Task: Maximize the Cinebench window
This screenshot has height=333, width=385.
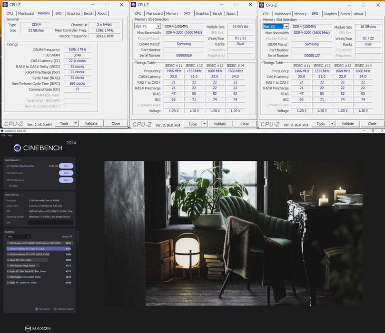Action: click(x=373, y=131)
